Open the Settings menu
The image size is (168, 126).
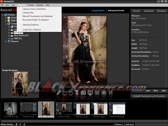tap(39, 5)
